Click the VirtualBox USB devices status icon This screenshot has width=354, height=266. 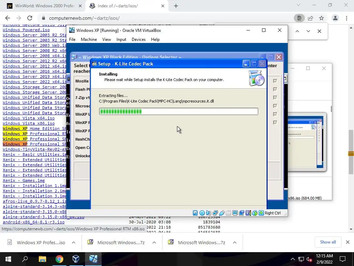[222, 213]
